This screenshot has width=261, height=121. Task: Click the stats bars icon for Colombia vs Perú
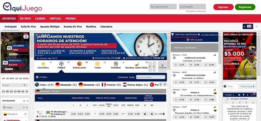(215, 55)
